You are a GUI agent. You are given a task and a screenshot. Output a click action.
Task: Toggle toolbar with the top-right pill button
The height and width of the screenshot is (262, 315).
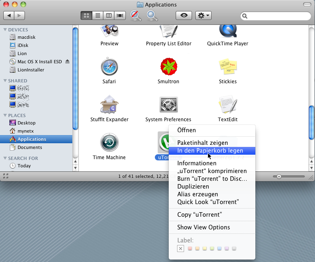307,4
